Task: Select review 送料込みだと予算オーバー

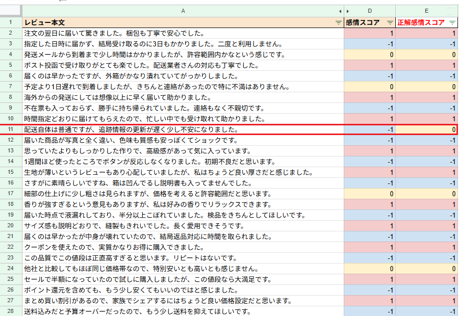Action: [183, 311]
